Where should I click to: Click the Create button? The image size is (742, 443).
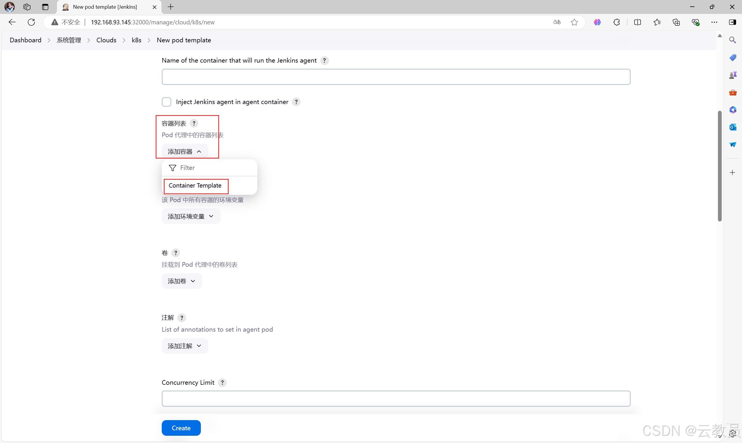[181, 428]
